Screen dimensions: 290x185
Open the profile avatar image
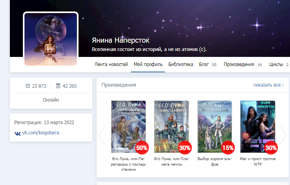51,39
